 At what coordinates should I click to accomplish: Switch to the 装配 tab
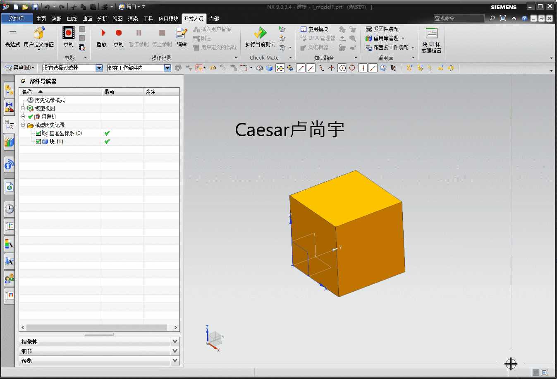(x=57, y=19)
